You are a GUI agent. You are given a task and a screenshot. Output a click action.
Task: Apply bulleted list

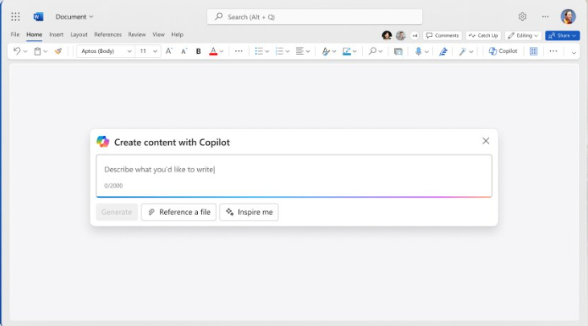[x=258, y=51]
